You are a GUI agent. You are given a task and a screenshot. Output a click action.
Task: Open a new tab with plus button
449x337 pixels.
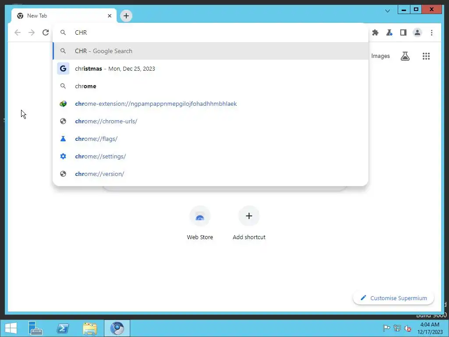point(126,16)
